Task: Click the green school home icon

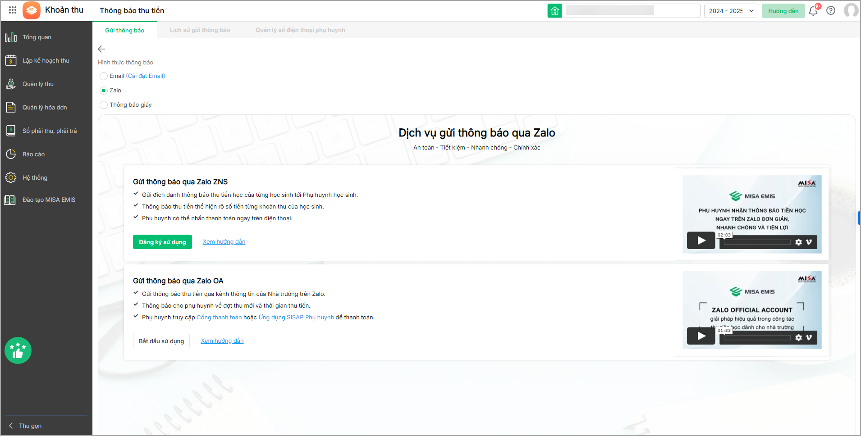Action: pyautogui.click(x=554, y=11)
